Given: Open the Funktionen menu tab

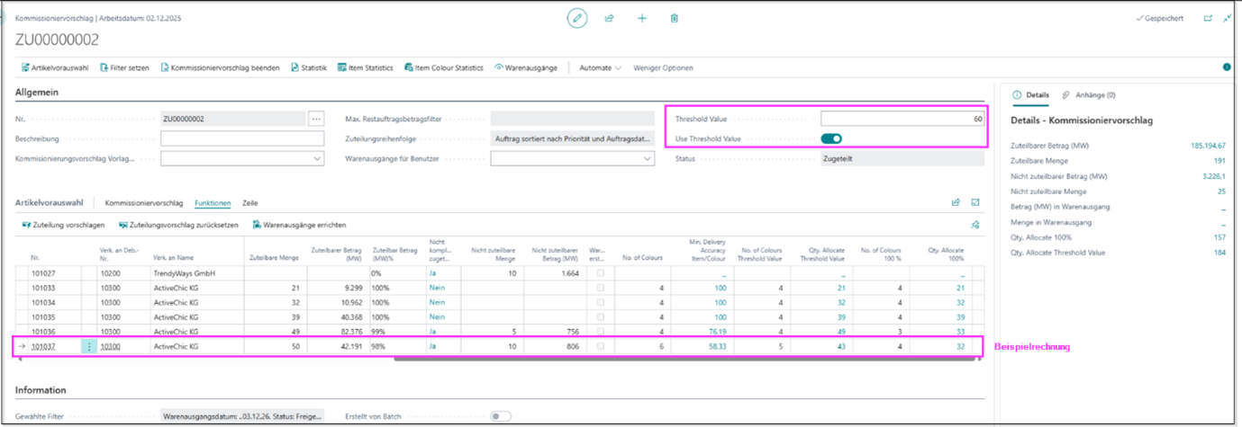Looking at the screenshot, I should (213, 203).
